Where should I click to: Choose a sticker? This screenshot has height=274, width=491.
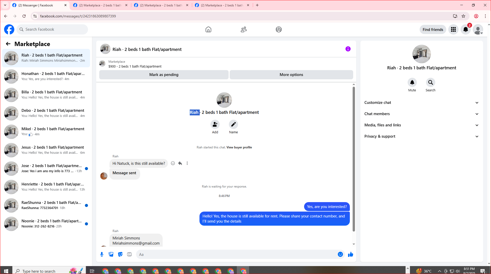point(120,254)
